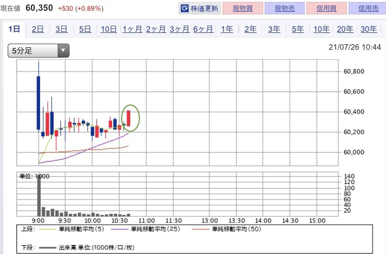Click the 現物売 button
Image resolution: width=386 pixels, height=254 pixels.
pos(285,8)
